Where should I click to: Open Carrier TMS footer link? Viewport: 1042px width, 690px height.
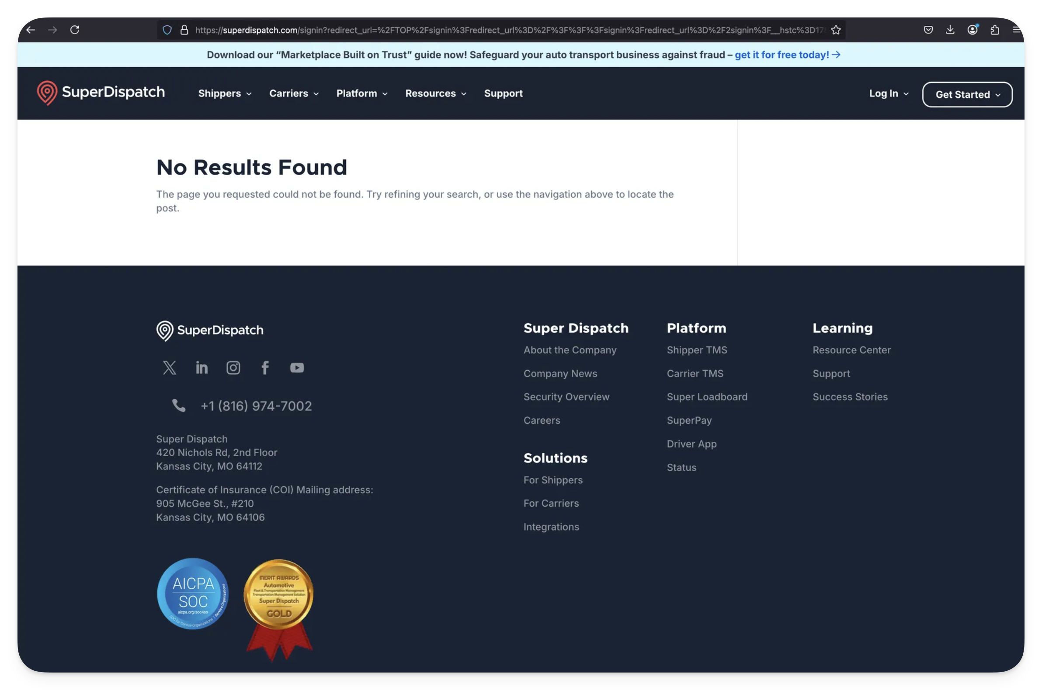click(x=695, y=373)
